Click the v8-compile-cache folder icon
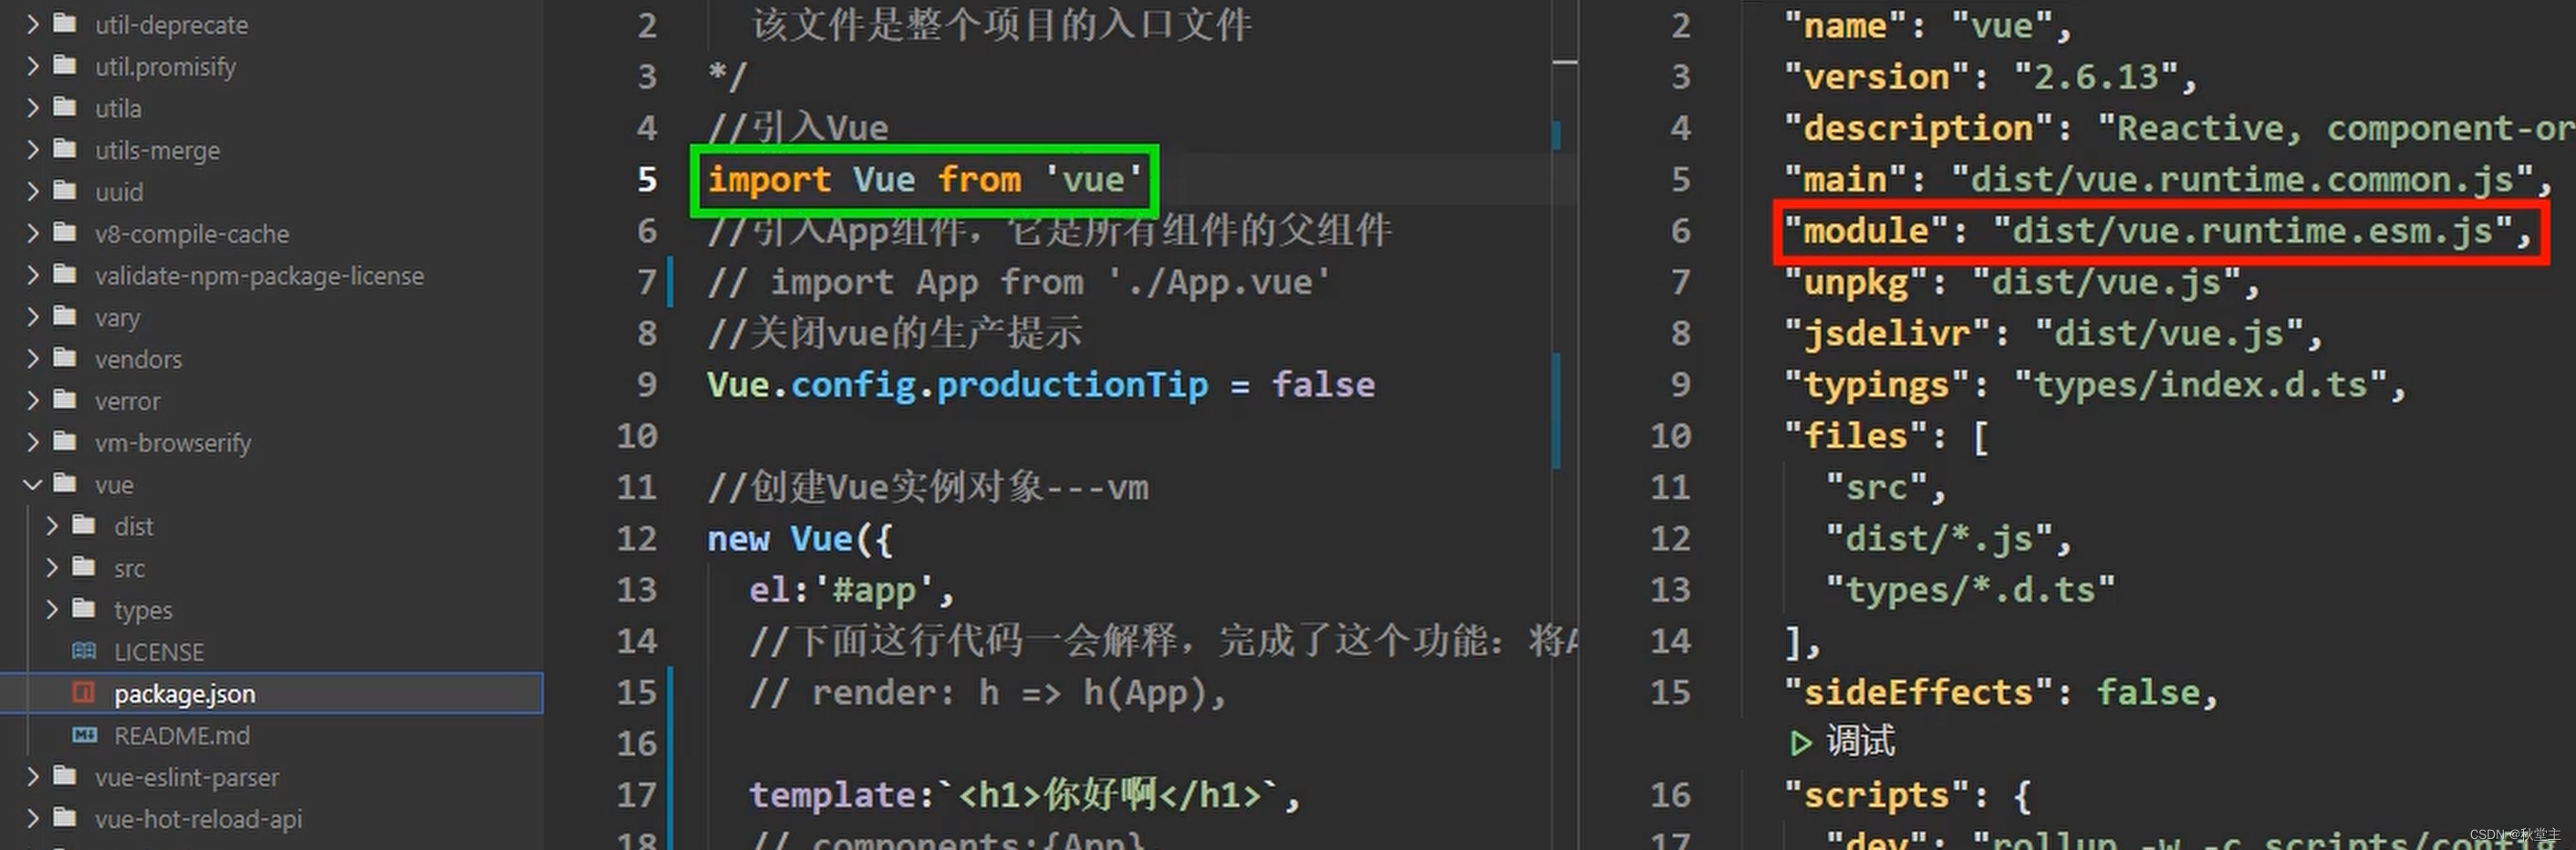2576x850 pixels. pyautogui.click(x=66, y=232)
